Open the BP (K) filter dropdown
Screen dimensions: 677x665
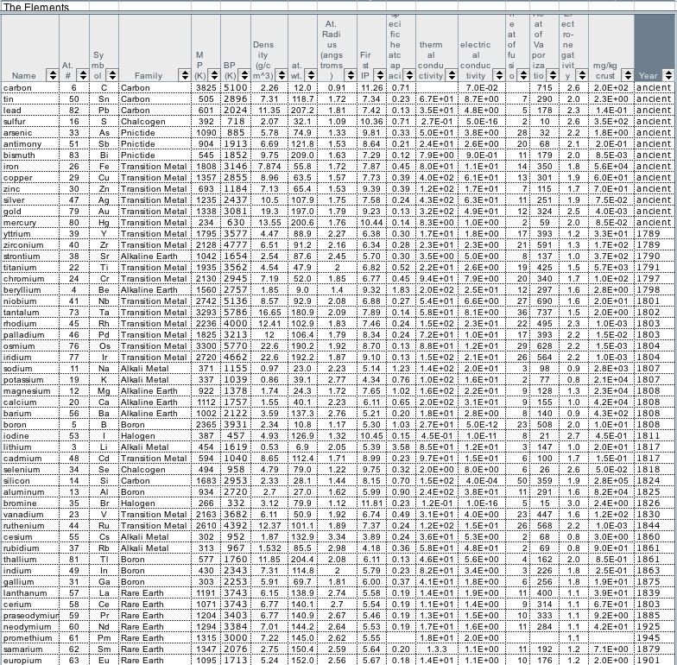[243, 76]
